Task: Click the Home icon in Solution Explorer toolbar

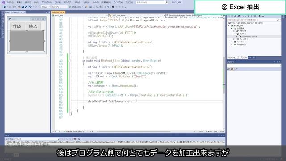Action: 236,16
